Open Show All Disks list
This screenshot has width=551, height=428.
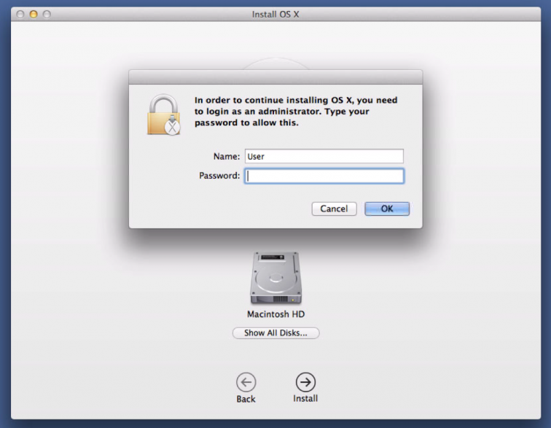(275, 332)
